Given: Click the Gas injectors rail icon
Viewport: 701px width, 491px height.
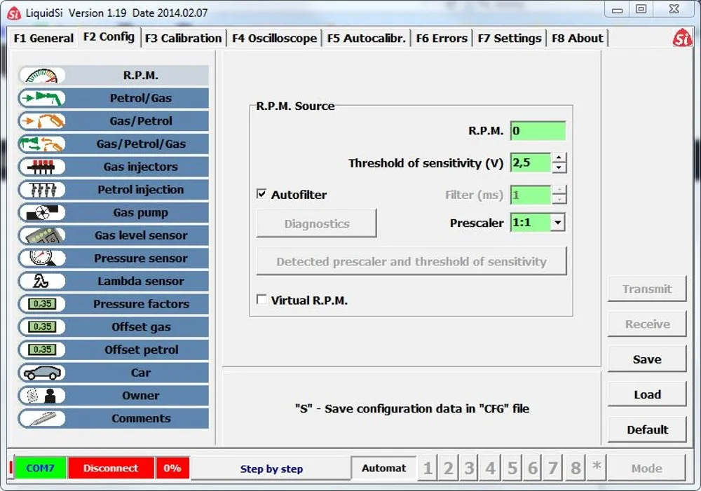Looking at the screenshot, I should pyautogui.click(x=42, y=167).
